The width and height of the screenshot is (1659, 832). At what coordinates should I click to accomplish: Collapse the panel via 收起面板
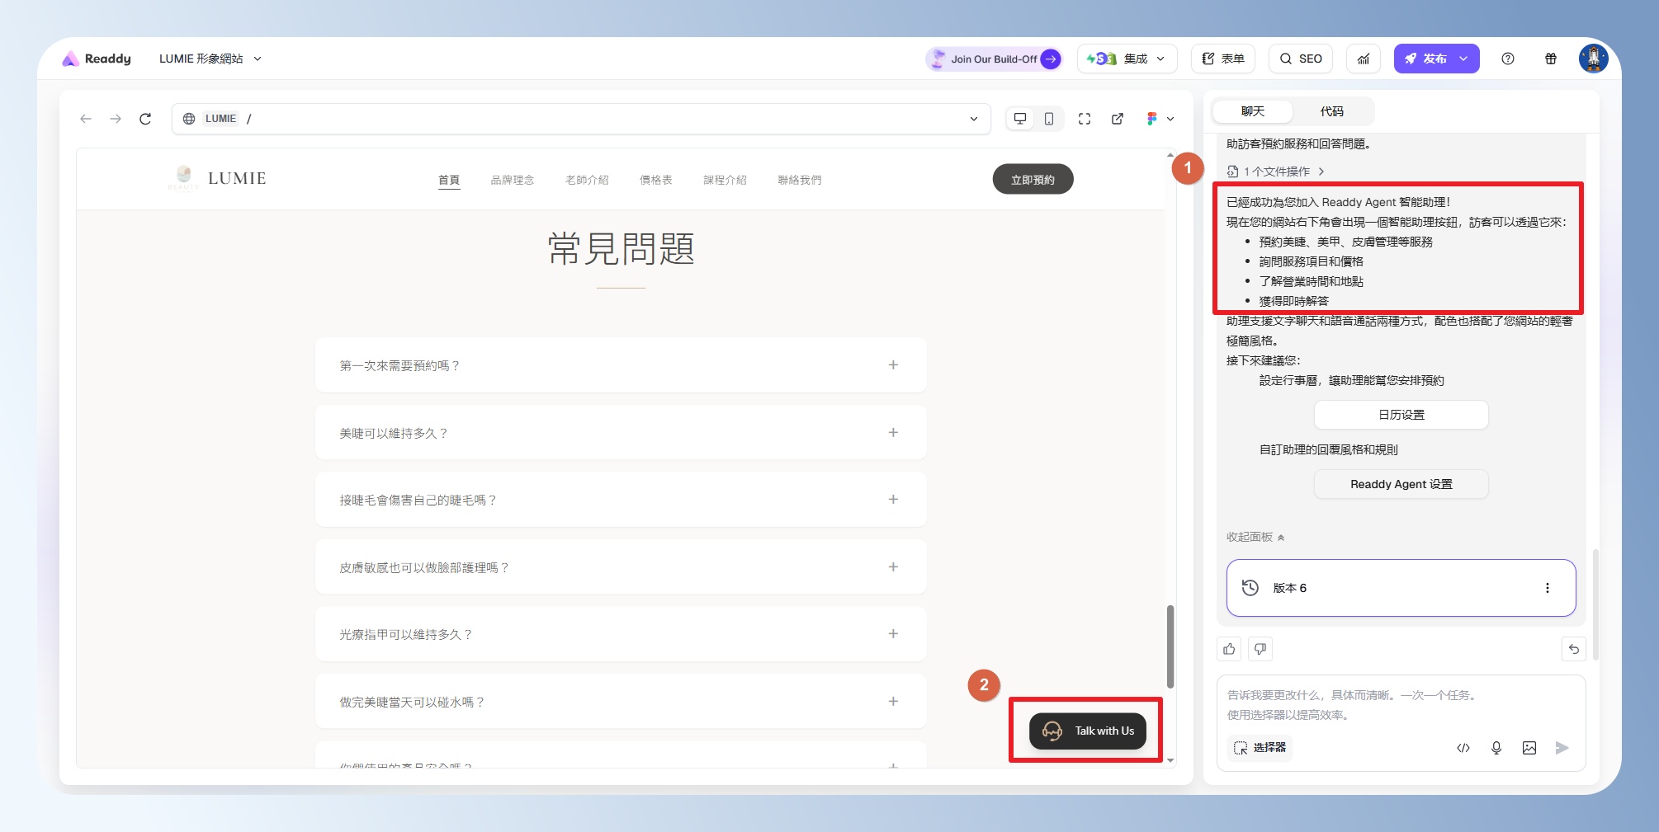(1255, 537)
